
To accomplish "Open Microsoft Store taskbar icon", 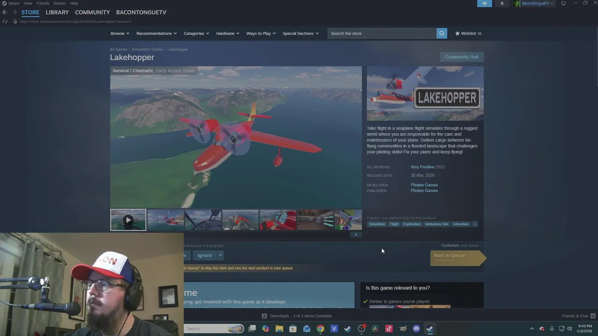I will click(x=293, y=329).
